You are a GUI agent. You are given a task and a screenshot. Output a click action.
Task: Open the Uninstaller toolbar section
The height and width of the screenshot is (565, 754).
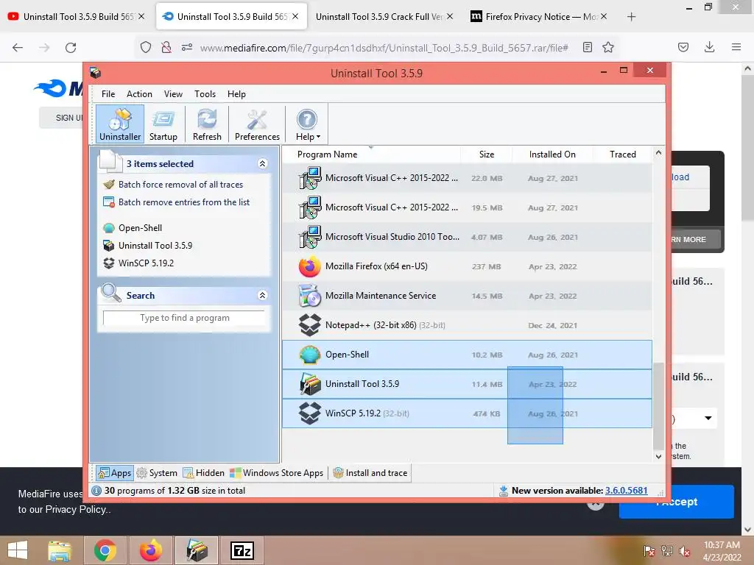(x=120, y=124)
